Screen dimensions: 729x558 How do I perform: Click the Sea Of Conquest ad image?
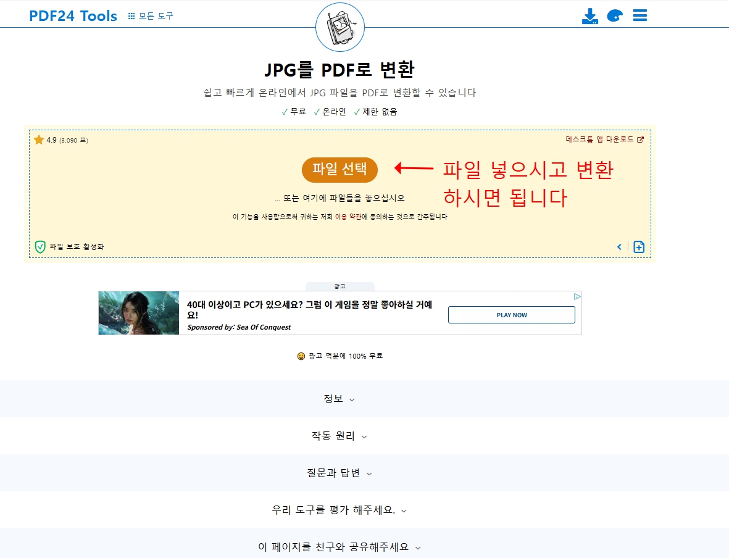(x=138, y=313)
